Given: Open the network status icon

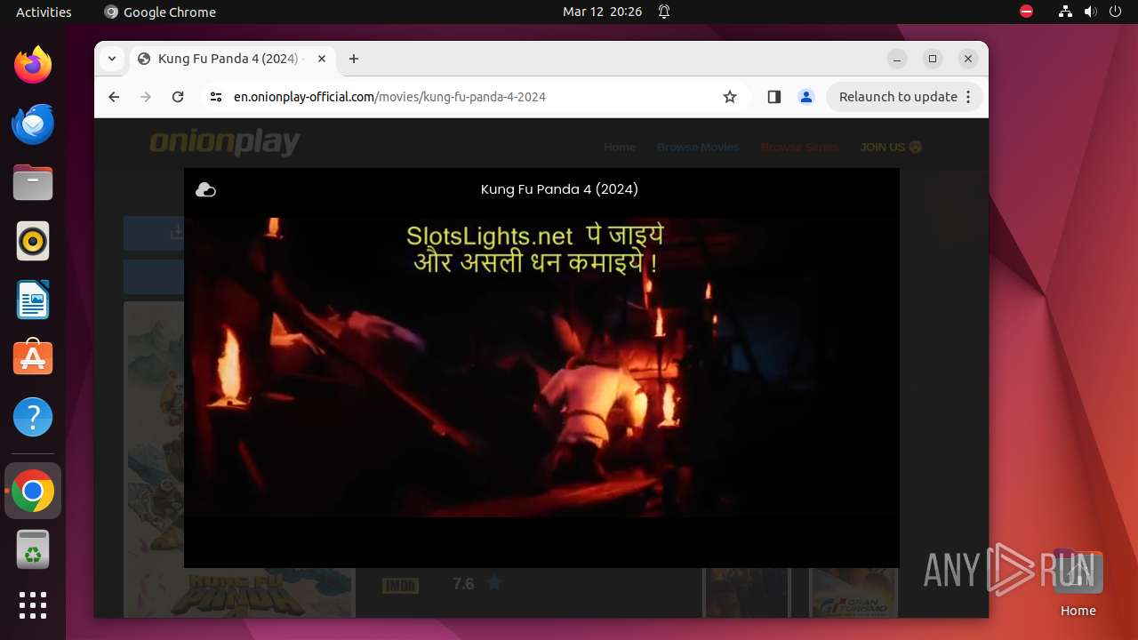Looking at the screenshot, I should [1065, 12].
